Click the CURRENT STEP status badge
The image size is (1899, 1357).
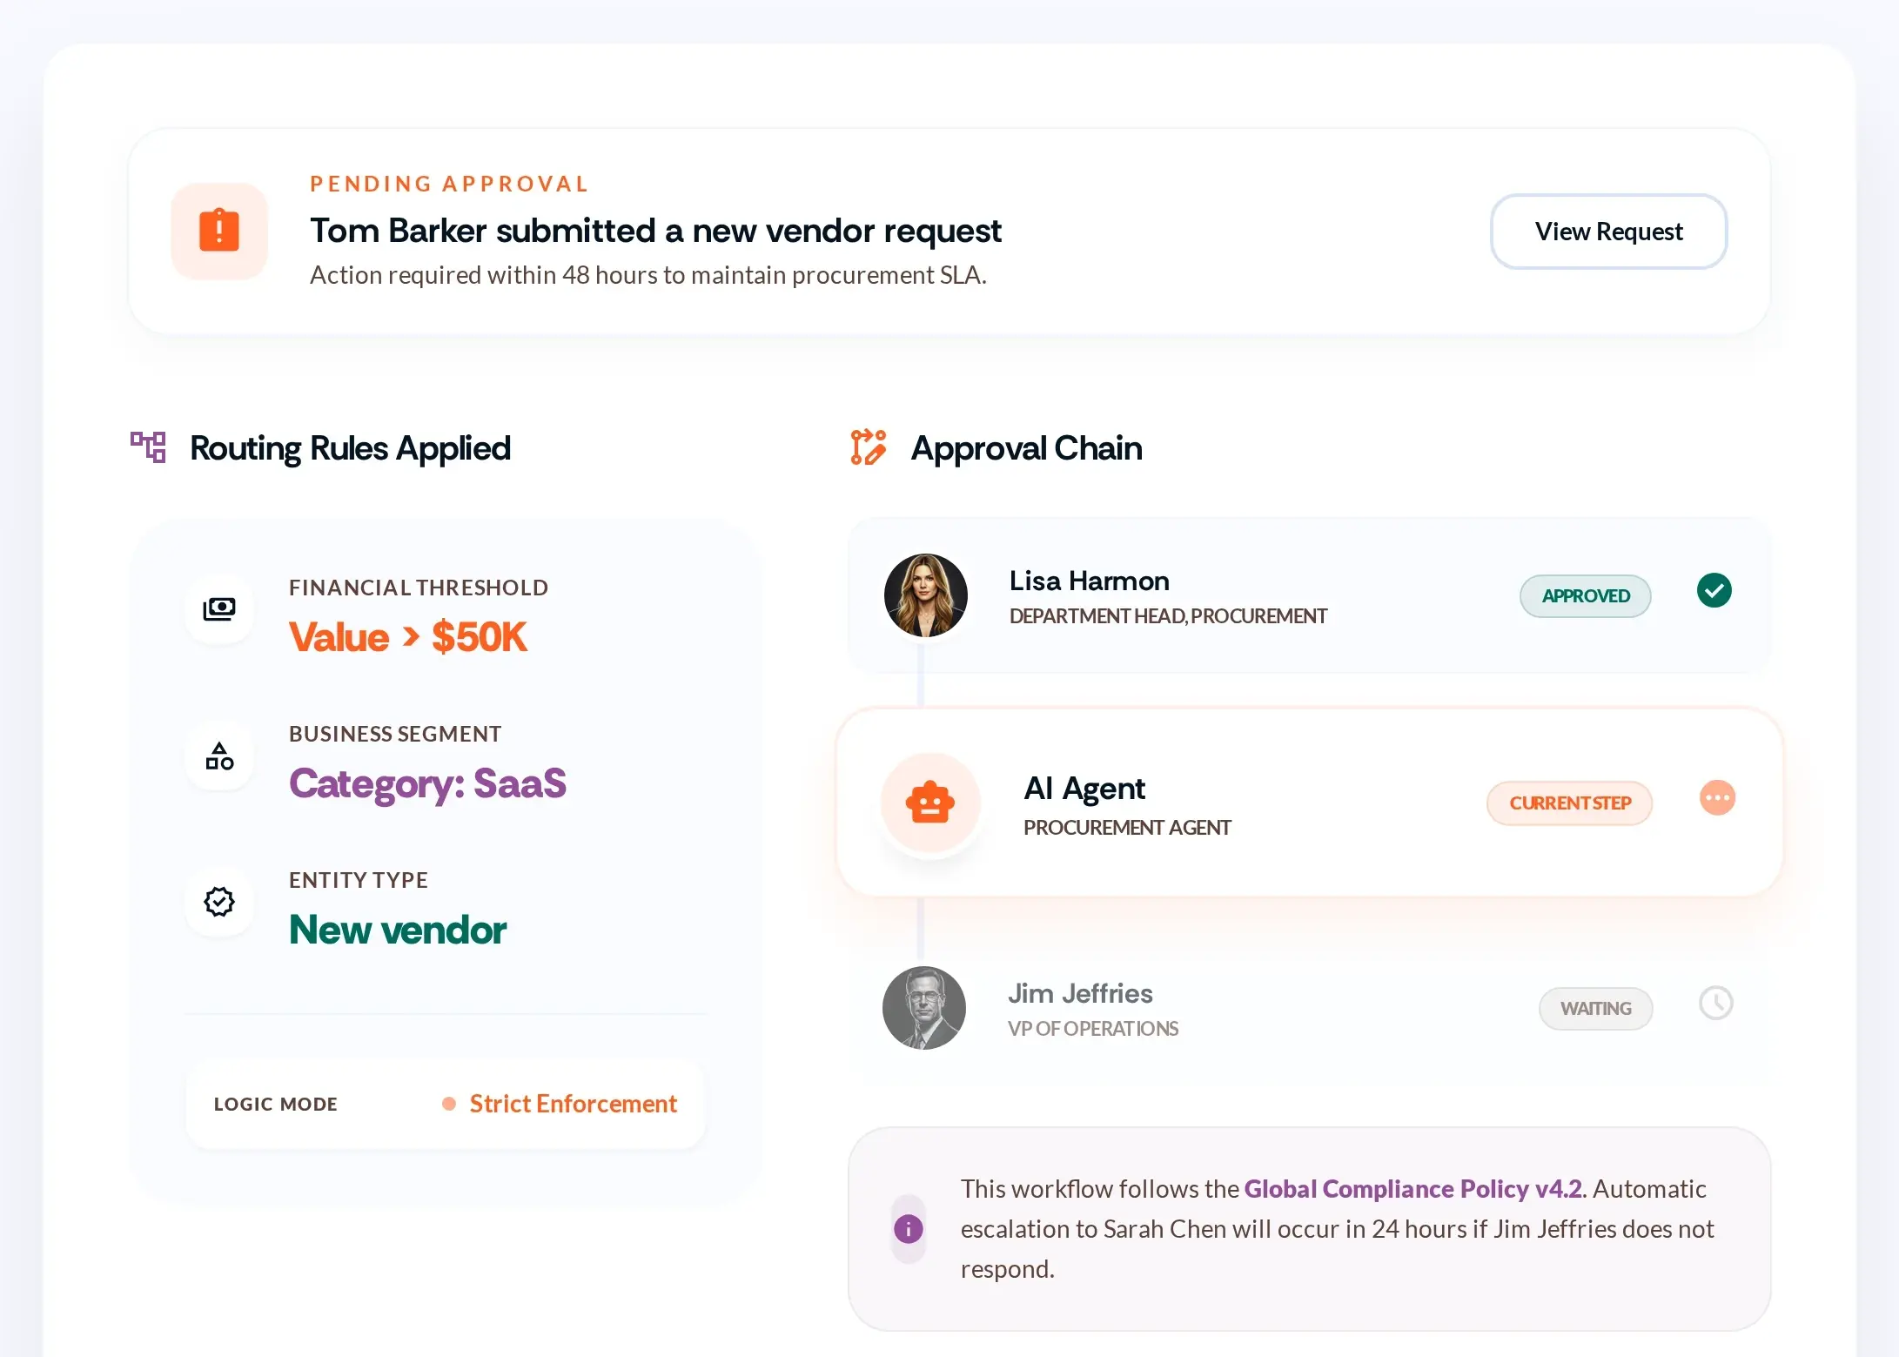pyautogui.click(x=1569, y=803)
